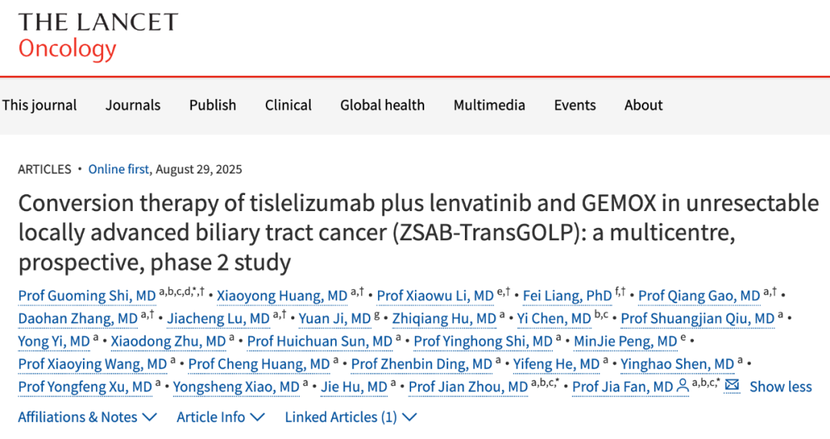Screen dimensions: 830x439
Task: Open the This journal menu
Action: [40, 104]
